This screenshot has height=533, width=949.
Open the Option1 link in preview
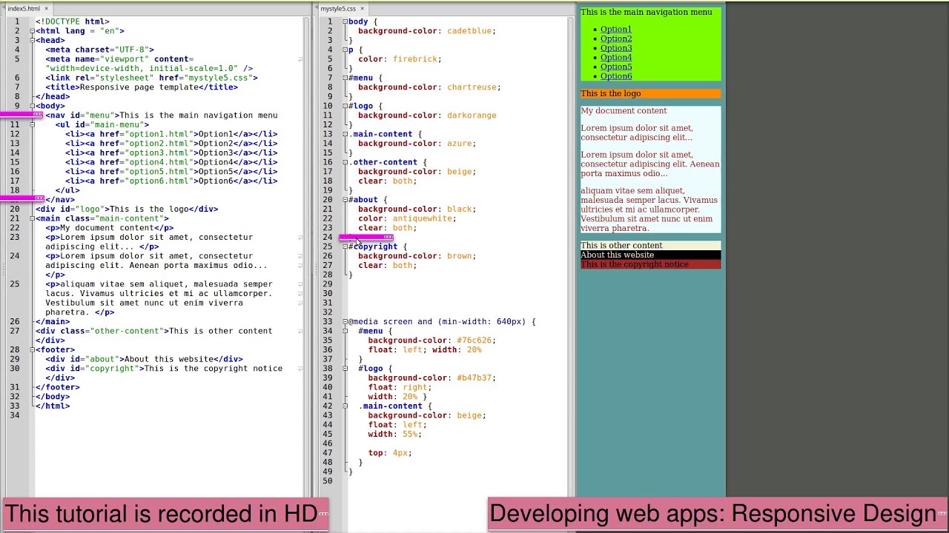[x=616, y=30]
